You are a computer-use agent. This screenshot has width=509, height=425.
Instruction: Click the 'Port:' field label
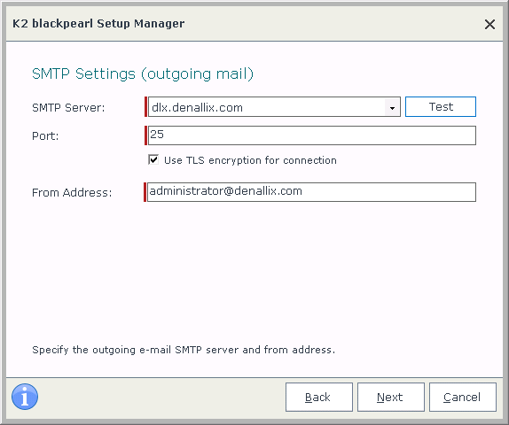(x=45, y=135)
